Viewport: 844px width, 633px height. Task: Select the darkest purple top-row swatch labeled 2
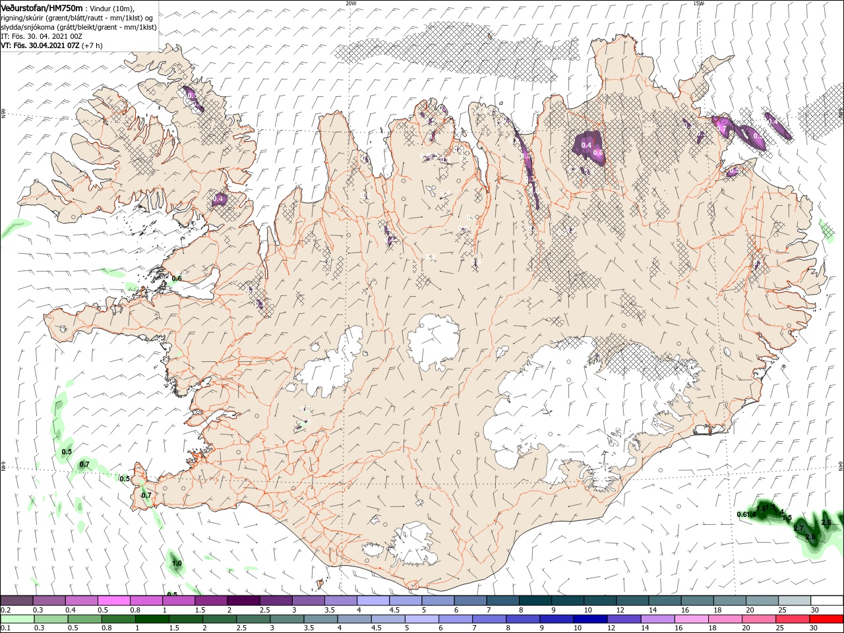coord(243,601)
